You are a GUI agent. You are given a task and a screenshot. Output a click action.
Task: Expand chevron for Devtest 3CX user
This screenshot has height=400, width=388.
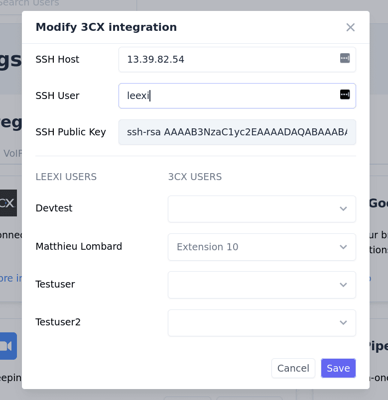pyautogui.click(x=343, y=209)
